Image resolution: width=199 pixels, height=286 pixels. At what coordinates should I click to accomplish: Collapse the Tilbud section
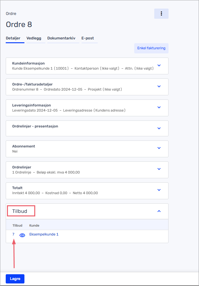click(159, 211)
